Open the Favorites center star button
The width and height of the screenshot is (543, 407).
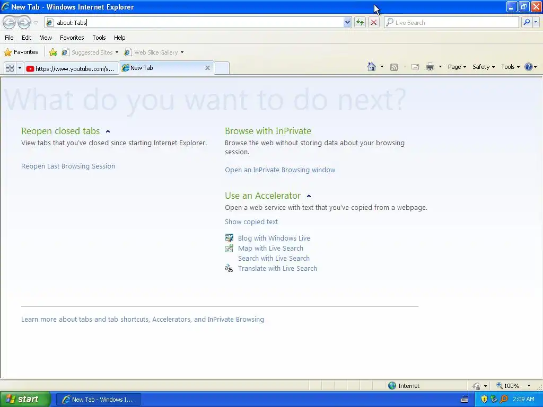(x=21, y=52)
